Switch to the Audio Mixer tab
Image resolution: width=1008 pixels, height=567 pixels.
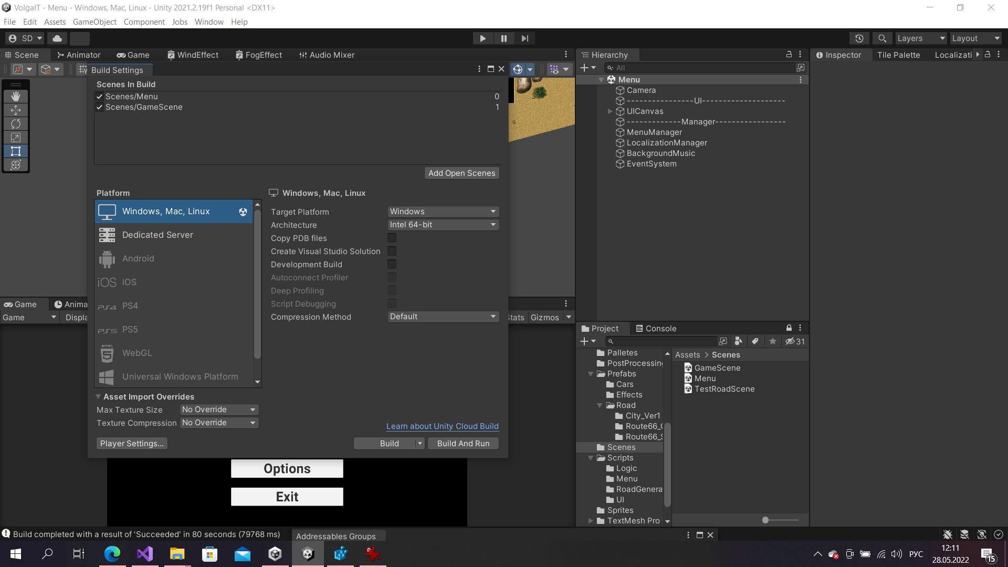327,55
